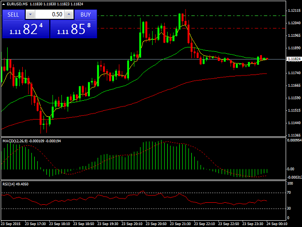This screenshot has width=302, height=227.
Task: Click the 1.11890 price axis label
Action: click(x=294, y=48)
